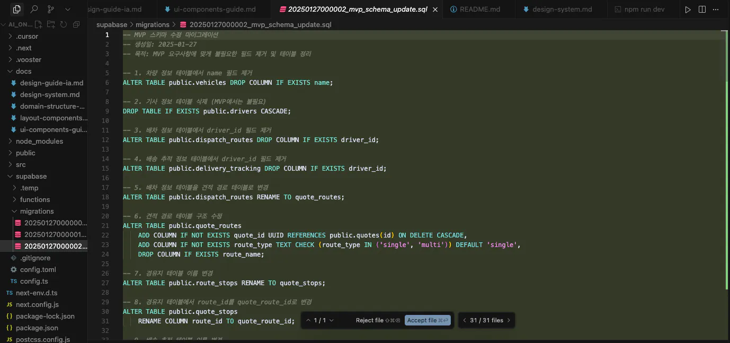
Task: Click the migrations breadcrumb segment
Action: tap(152, 25)
